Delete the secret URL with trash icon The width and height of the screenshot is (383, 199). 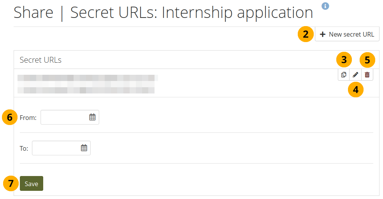(367, 75)
